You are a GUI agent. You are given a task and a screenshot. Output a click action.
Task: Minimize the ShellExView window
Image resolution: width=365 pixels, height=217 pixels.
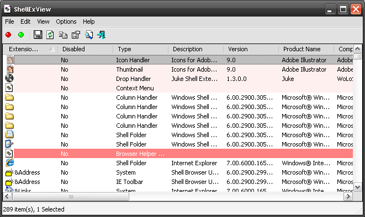pyautogui.click(x=330, y=9)
